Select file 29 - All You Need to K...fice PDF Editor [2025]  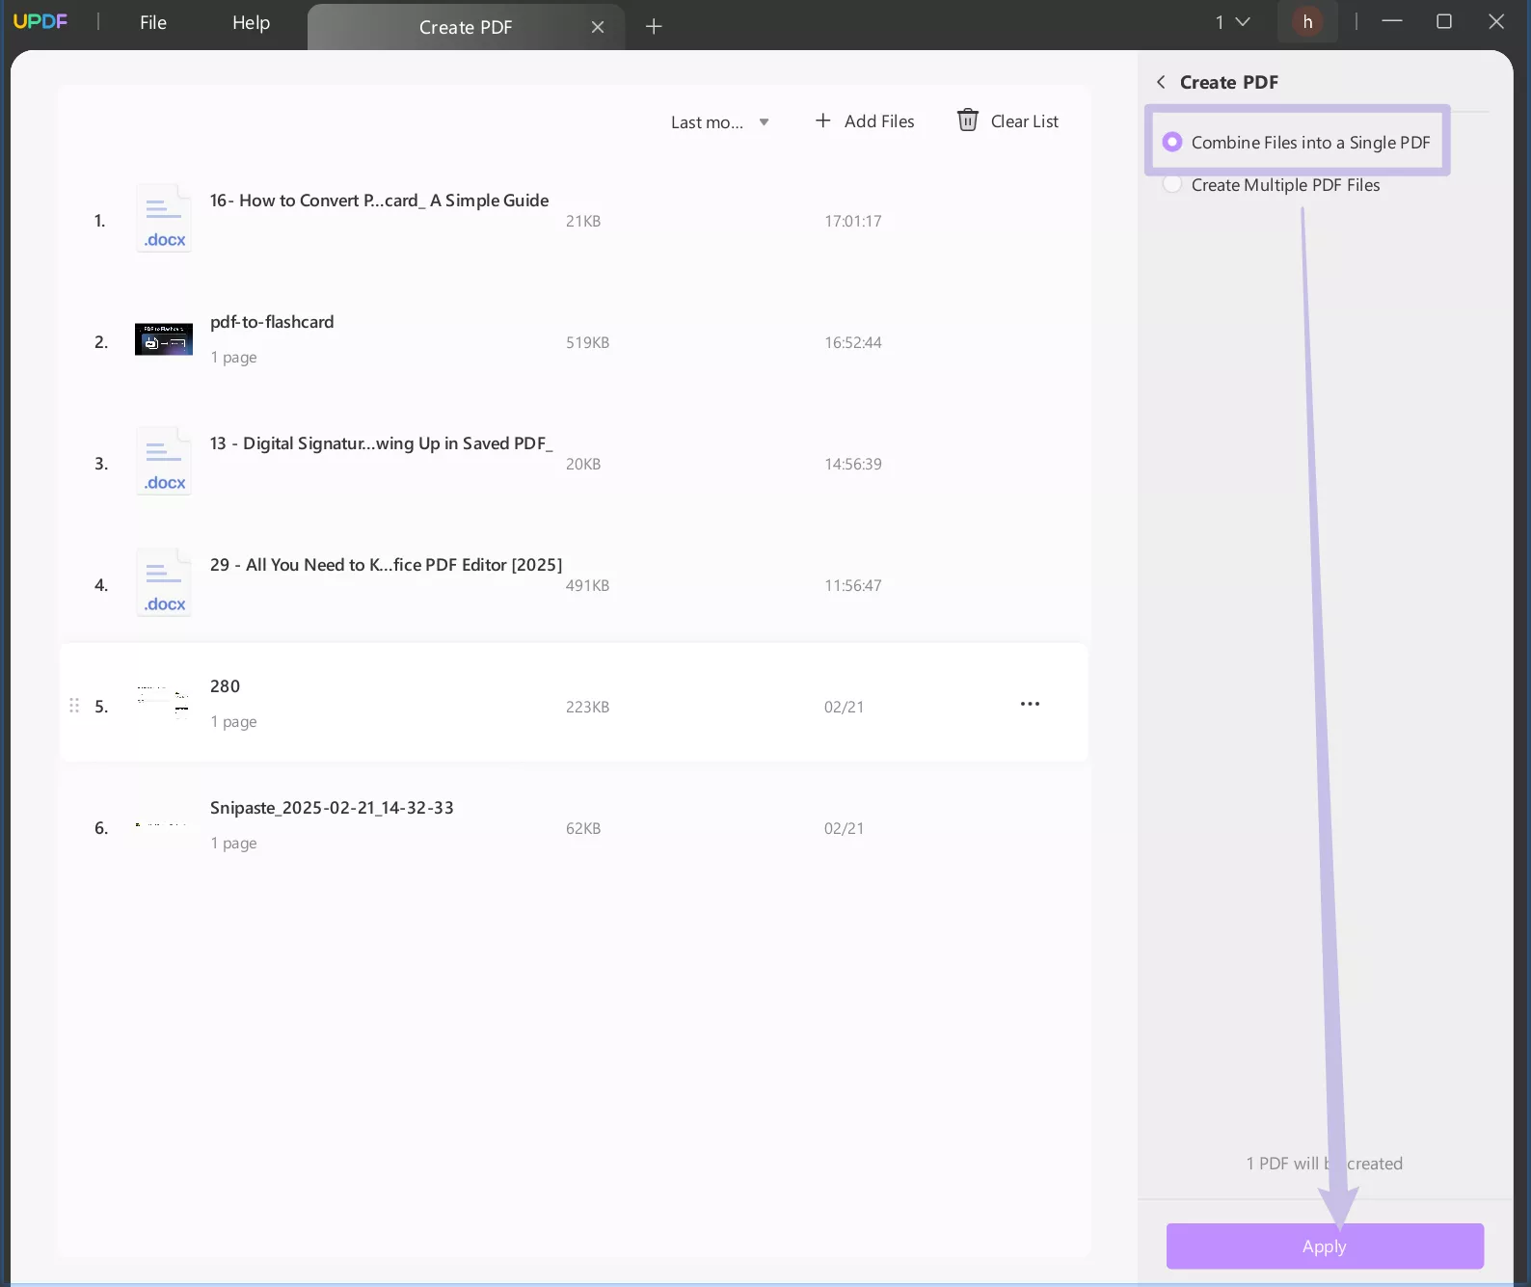pos(386,564)
